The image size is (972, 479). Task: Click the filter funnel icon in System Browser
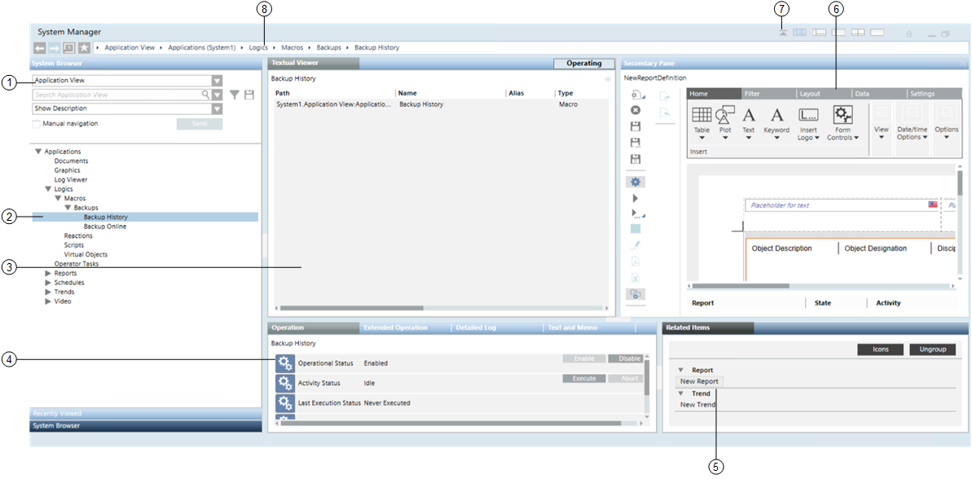[235, 95]
